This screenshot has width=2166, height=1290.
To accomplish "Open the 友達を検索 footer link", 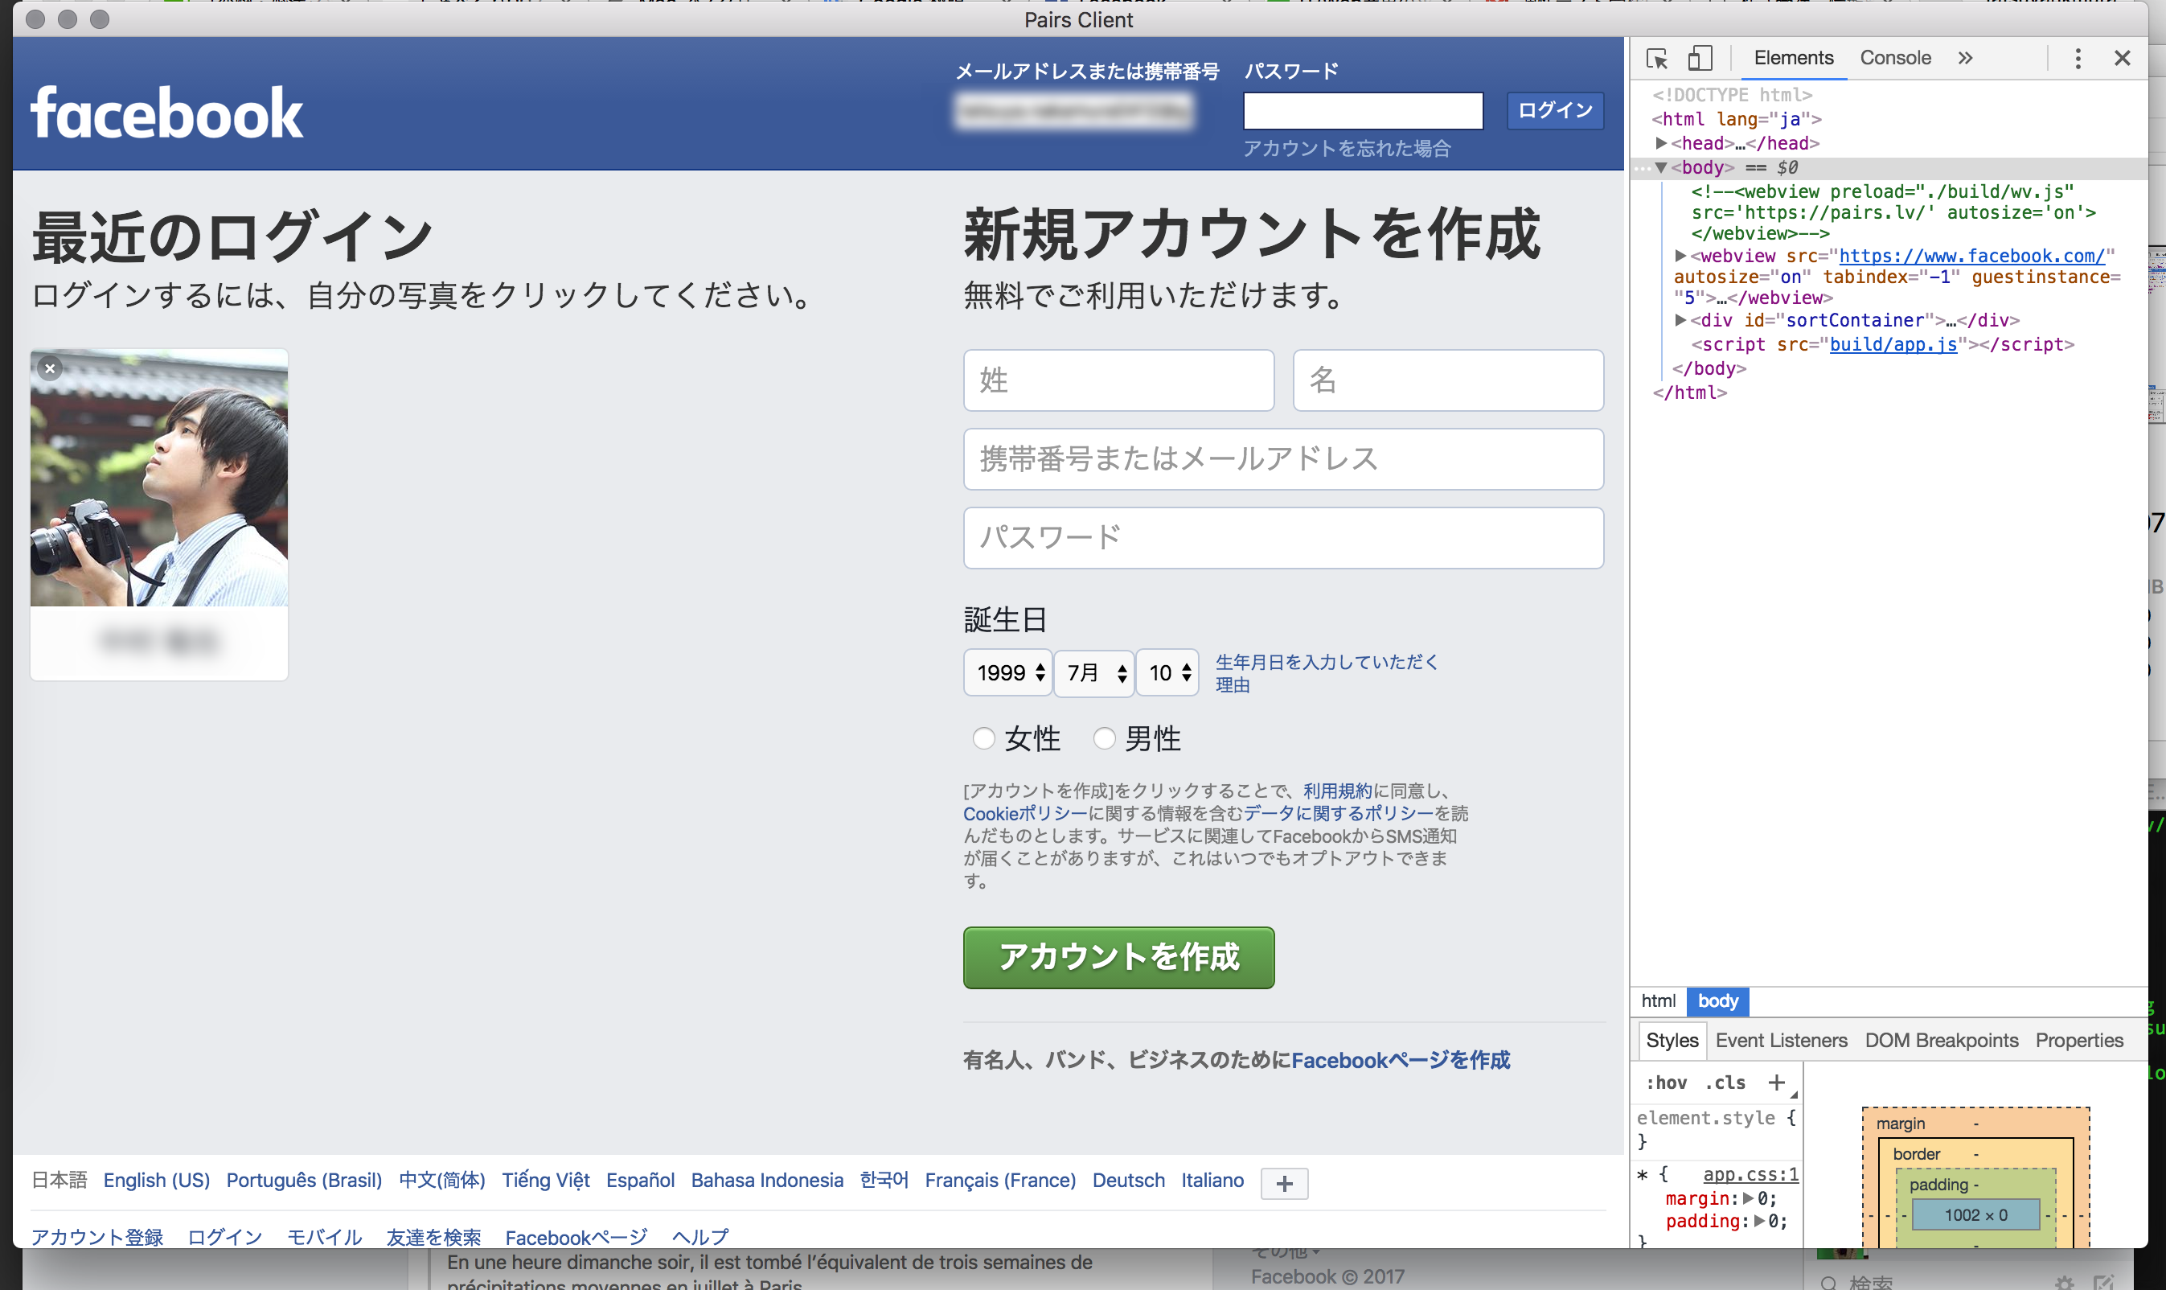I will coord(433,1237).
